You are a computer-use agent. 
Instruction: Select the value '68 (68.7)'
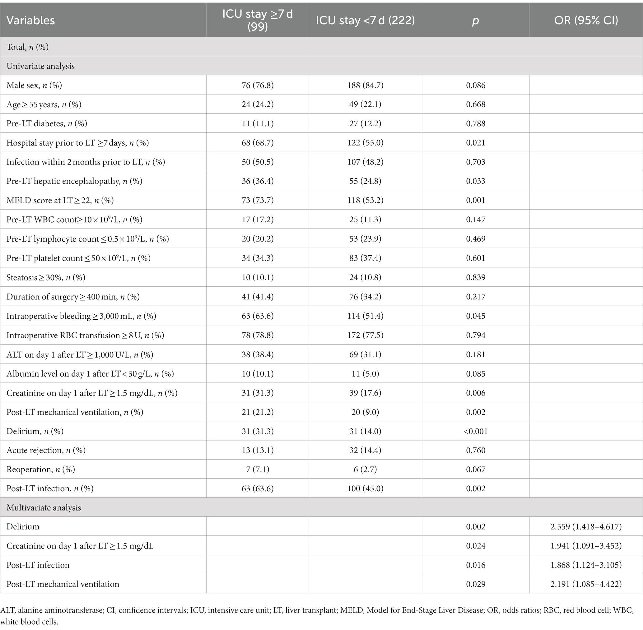pyautogui.click(x=258, y=143)
